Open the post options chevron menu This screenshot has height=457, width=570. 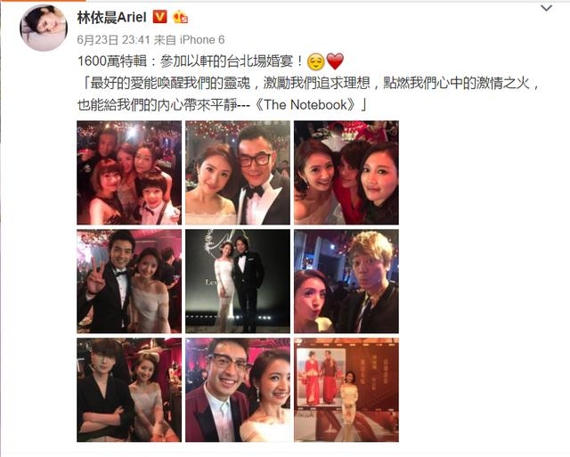pyautogui.click(x=546, y=8)
